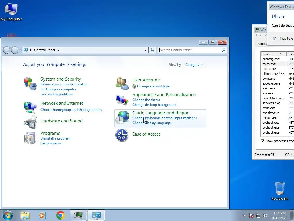The image size is (294, 221).
Task: Launch Windows Media Player from the taskbar
Action: pos(42,215)
